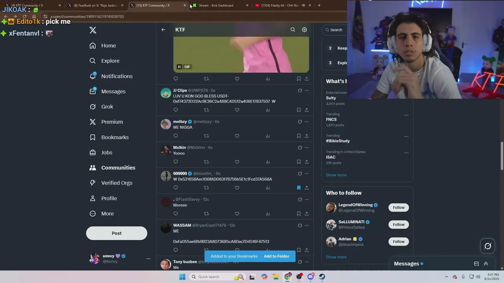Mute the Fdotty 64 YouTube tab

pos(303,6)
